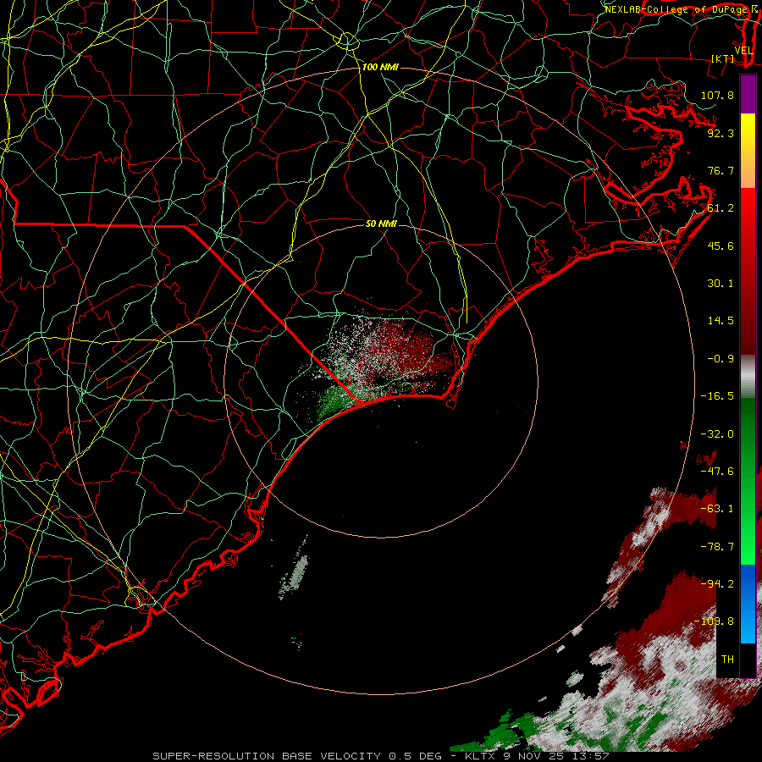The width and height of the screenshot is (762, 762).
Task: Click the "TH" legend label
Action: pos(727,660)
